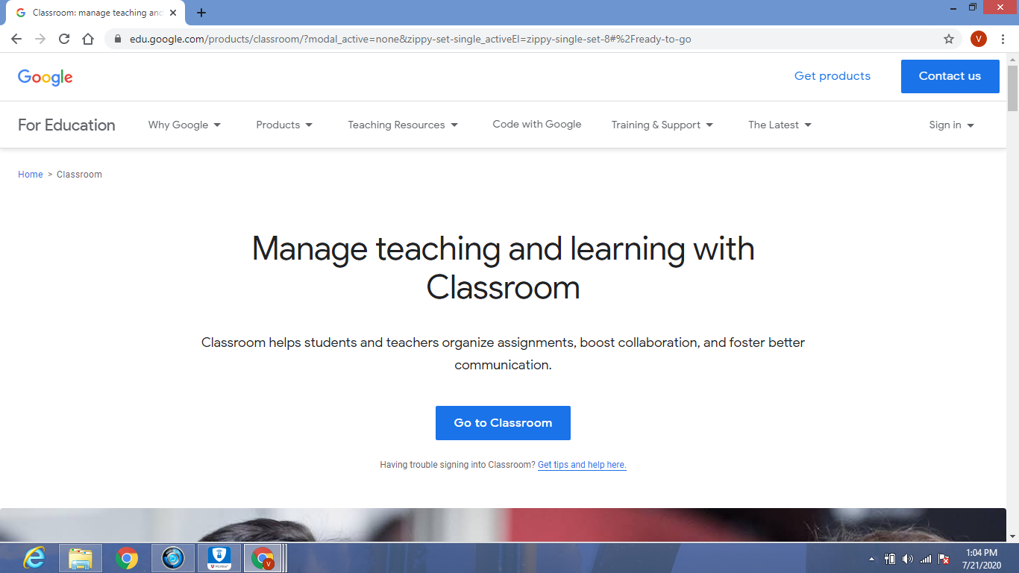Expand the Products dropdown

coord(284,125)
